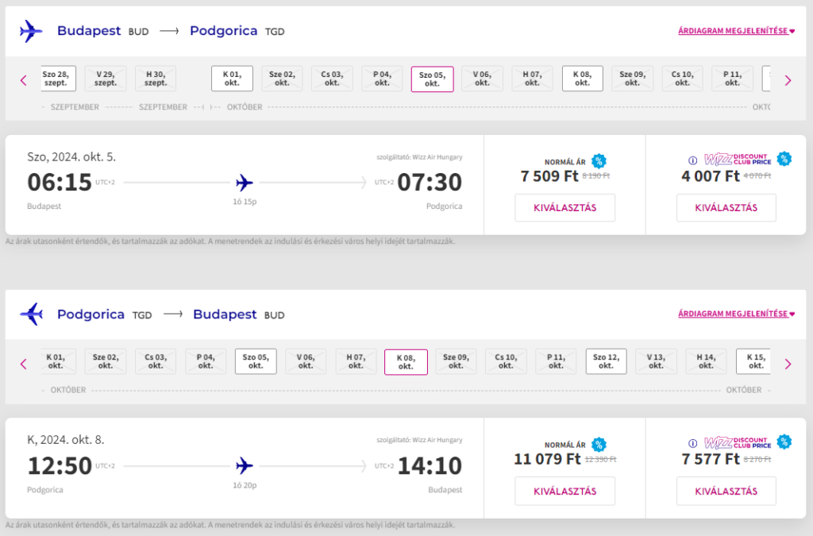Click the percent badge on return Discount Club price
This screenshot has width=813, height=536.
pos(784,442)
